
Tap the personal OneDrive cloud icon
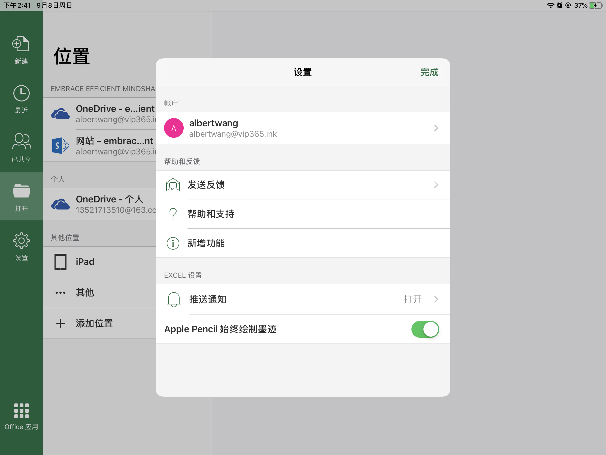pyautogui.click(x=60, y=204)
